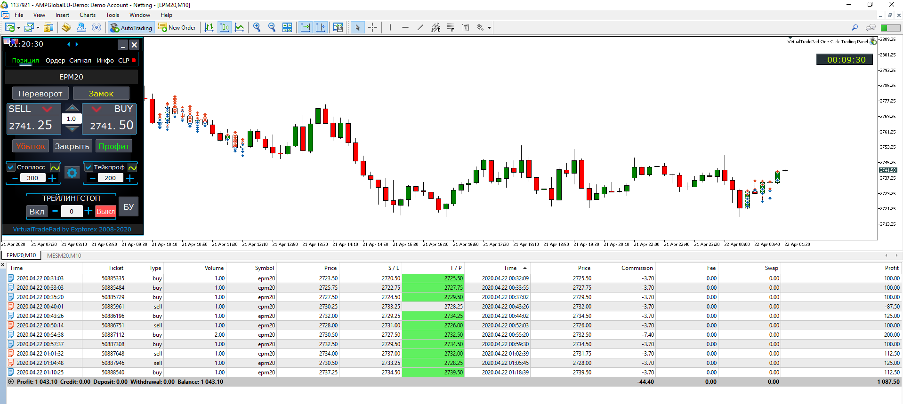Select the equidistant channel tool

(435, 28)
